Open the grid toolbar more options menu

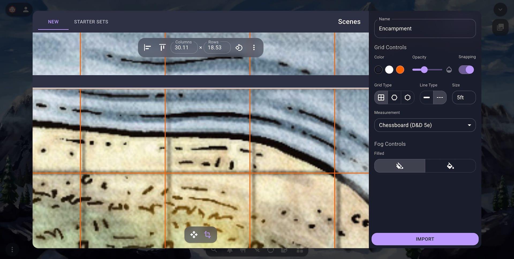pos(254,48)
